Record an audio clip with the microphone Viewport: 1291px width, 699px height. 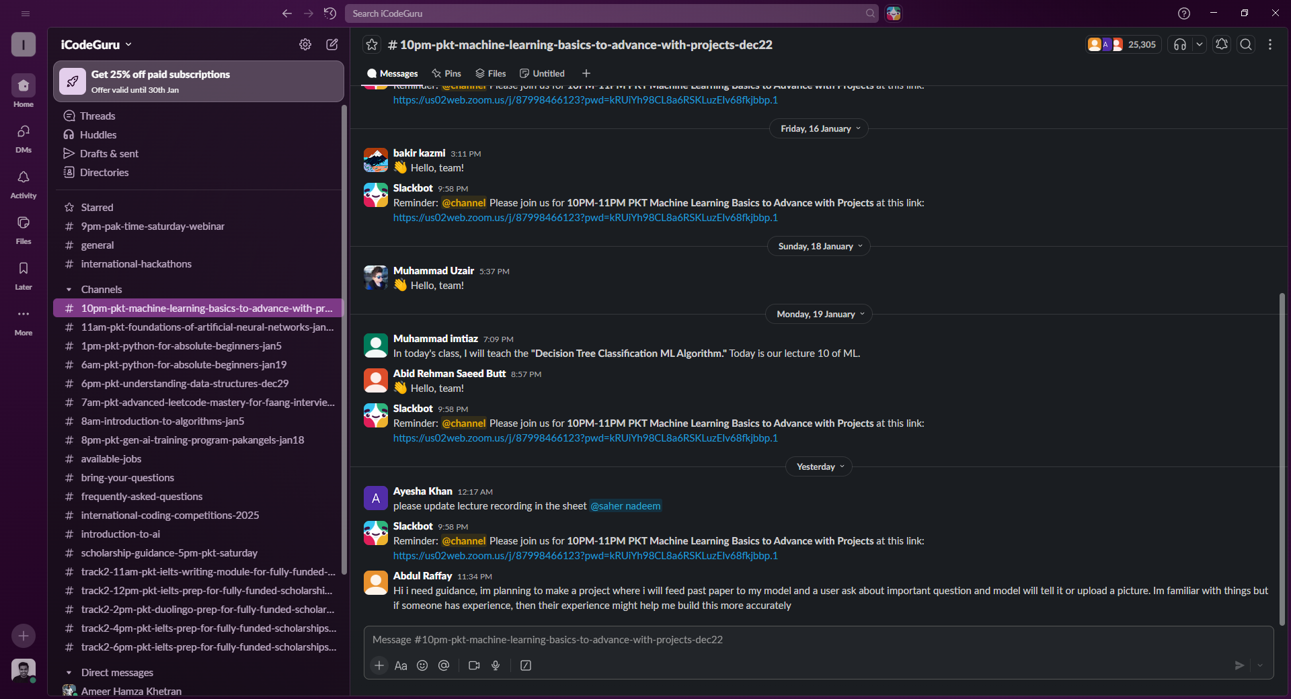(x=496, y=665)
